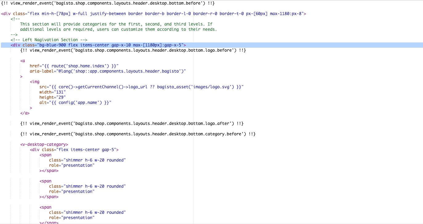Click the logo.after view_render_event line
This screenshot has width=423, height=224.
(x=132, y=123)
